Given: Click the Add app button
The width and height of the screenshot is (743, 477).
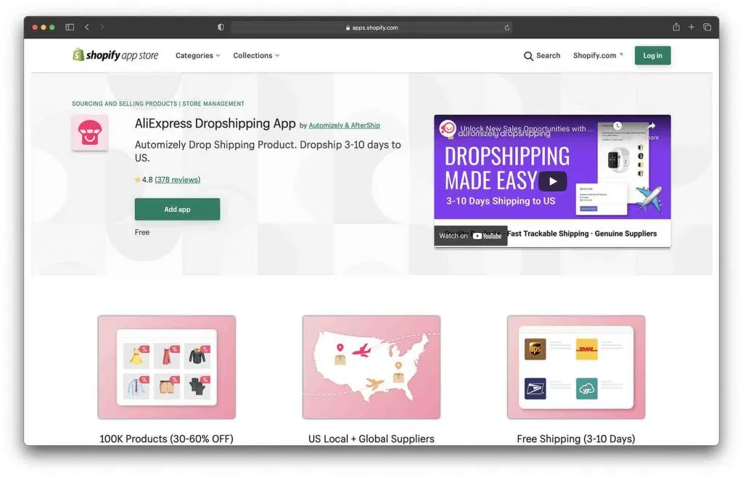Looking at the screenshot, I should coord(177,210).
